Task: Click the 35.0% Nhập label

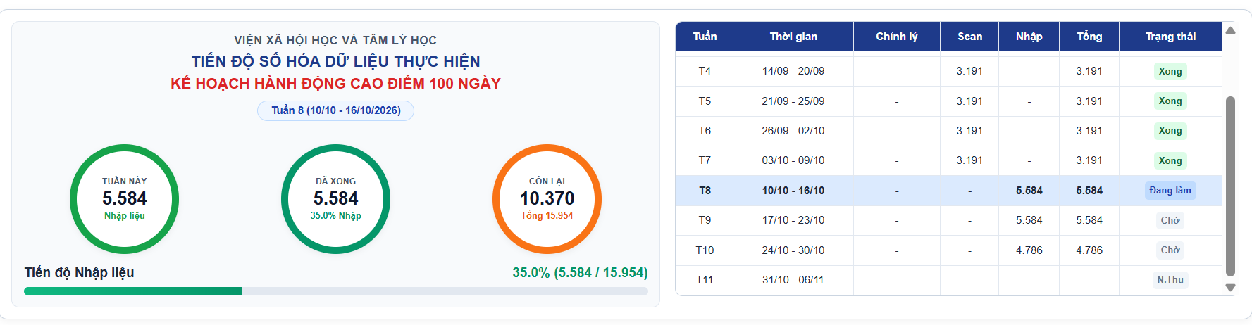Action: (x=335, y=216)
